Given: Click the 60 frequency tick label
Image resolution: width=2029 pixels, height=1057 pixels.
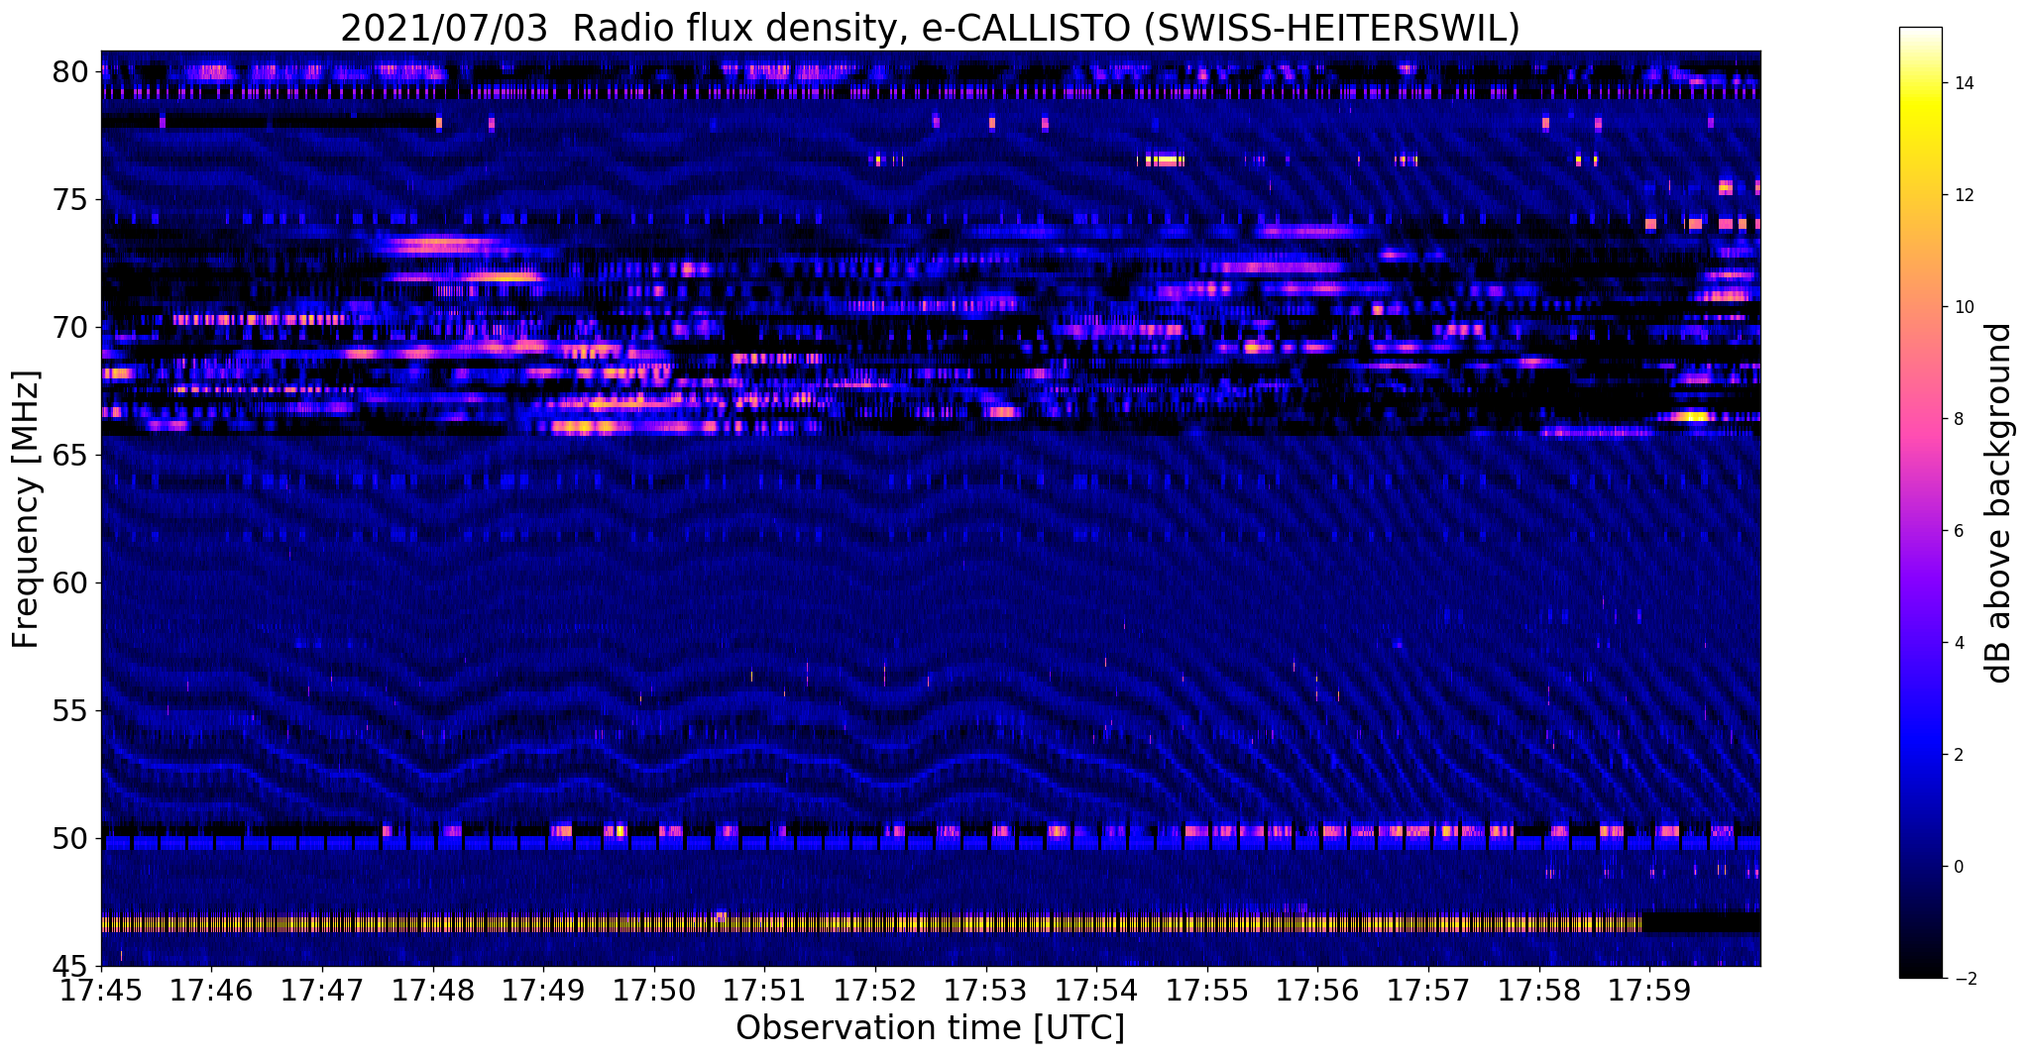Looking at the screenshot, I should (70, 583).
